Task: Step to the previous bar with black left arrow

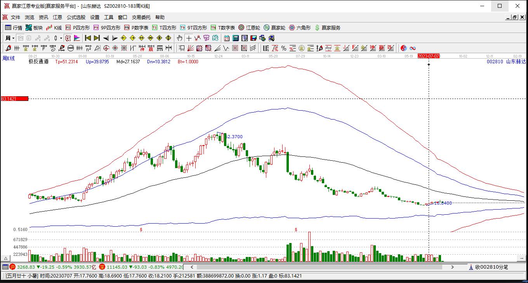Action: pos(106,38)
